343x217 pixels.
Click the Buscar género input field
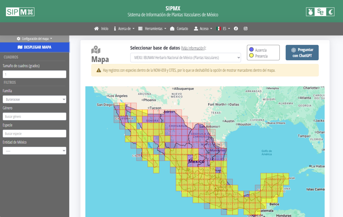(x=35, y=117)
